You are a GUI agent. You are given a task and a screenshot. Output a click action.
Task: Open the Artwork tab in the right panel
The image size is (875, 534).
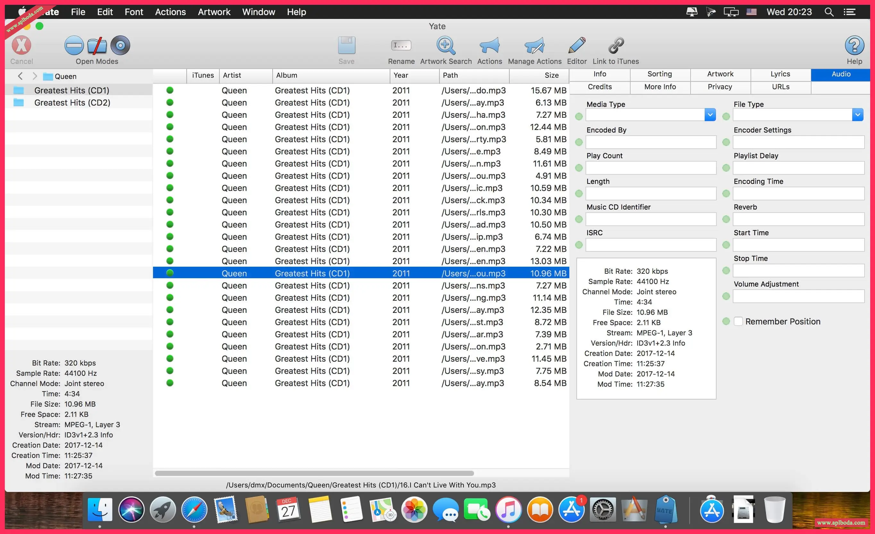[720, 74]
